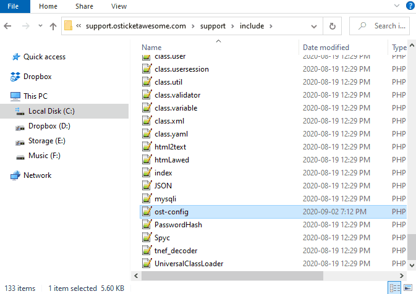Select the htmLawed file icon

[x=146, y=160]
